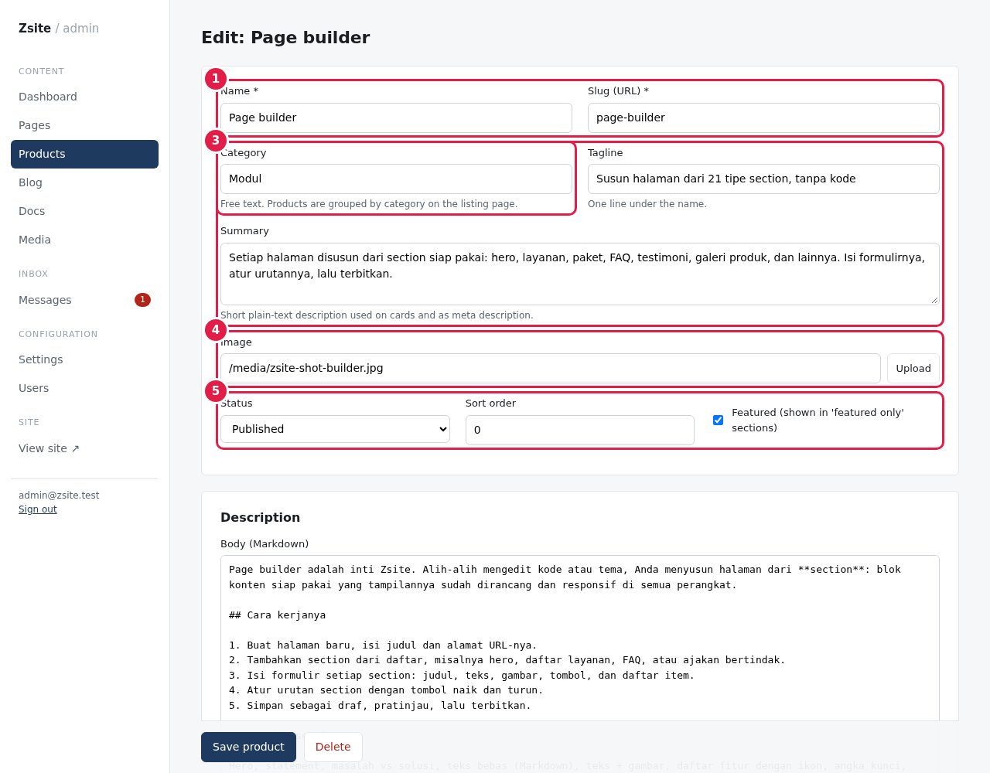Click the 'One line under the name.' hint
The image size is (990, 773).
click(x=647, y=204)
